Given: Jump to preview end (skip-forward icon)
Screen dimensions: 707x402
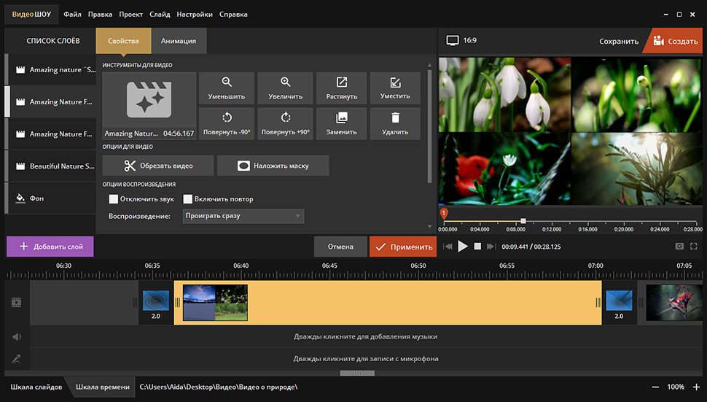Looking at the screenshot, I should (491, 247).
